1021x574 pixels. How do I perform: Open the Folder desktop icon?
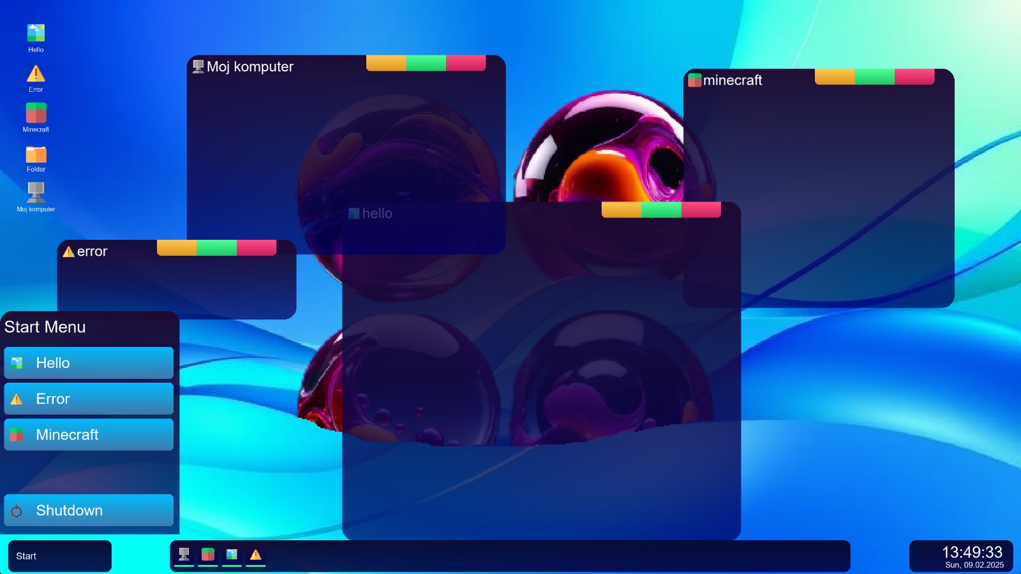(36, 158)
